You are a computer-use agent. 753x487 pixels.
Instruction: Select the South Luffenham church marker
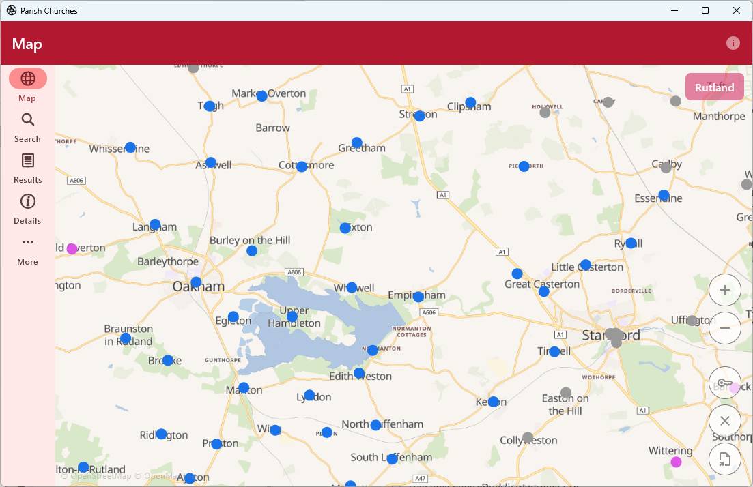(x=393, y=458)
